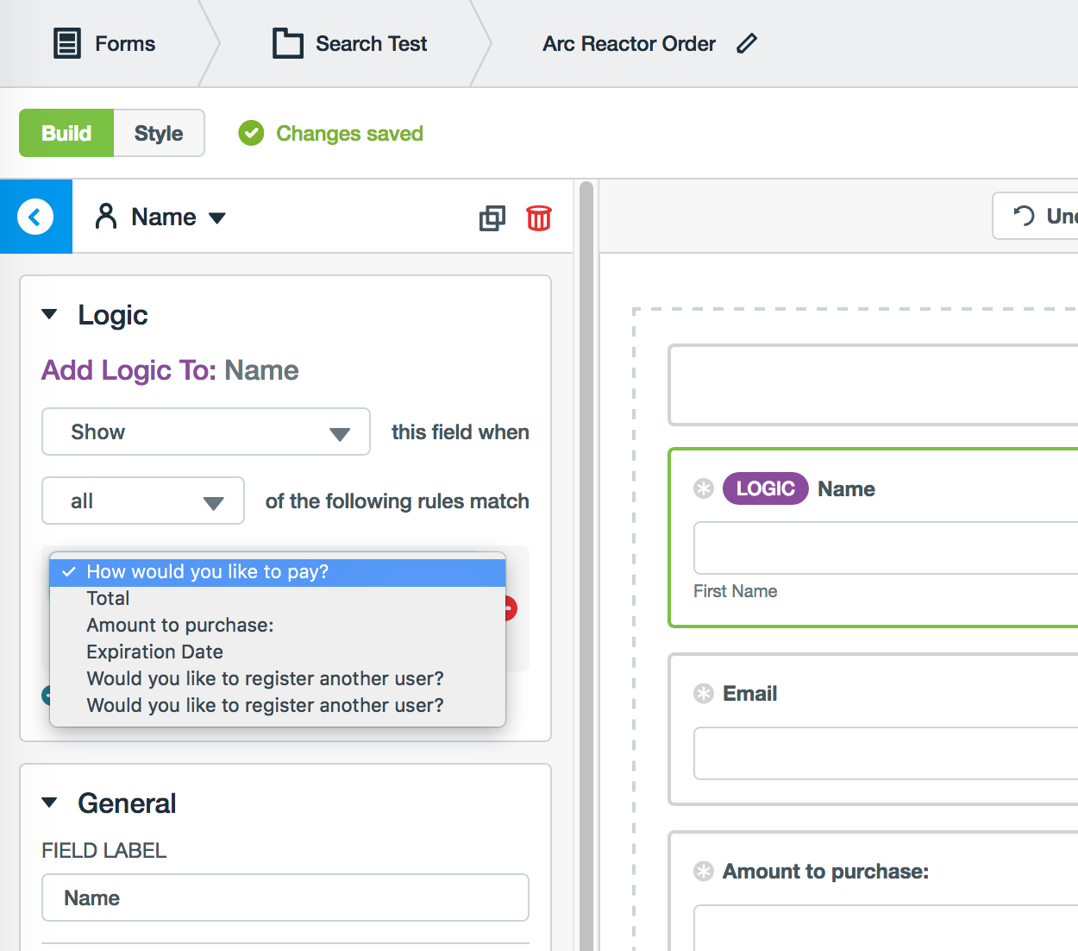The height and width of the screenshot is (951, 1078).
Task: Open the Show action dropdown
Action: coord(206,431)
